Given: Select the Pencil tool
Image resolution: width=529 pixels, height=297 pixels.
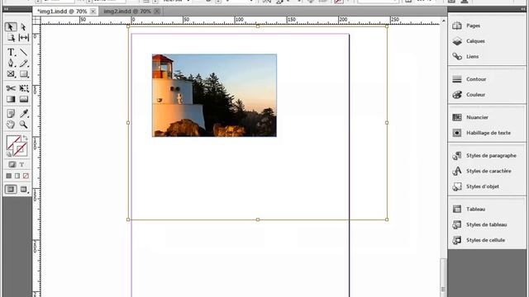Looking at the screenshot, I should point(23,63).
